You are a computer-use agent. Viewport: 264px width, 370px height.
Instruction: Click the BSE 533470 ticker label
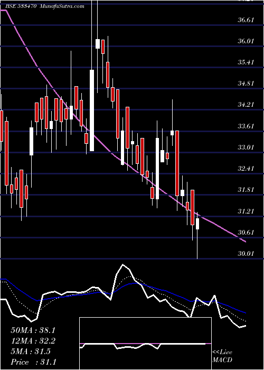[21, 6]
